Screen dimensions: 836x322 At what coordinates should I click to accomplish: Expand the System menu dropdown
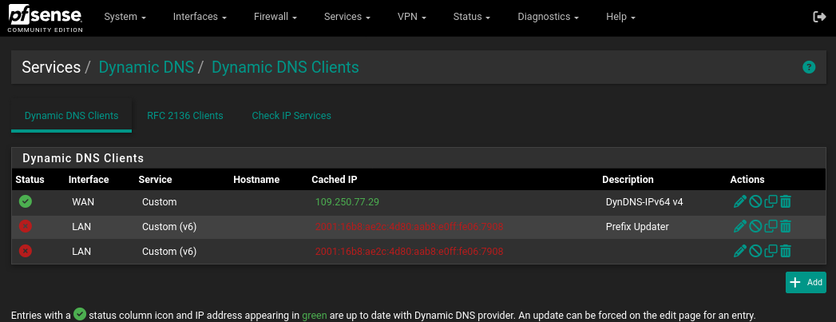tap(125, 17)
